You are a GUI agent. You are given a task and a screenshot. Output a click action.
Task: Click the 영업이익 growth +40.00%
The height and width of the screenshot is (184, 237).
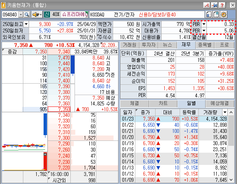226,67
